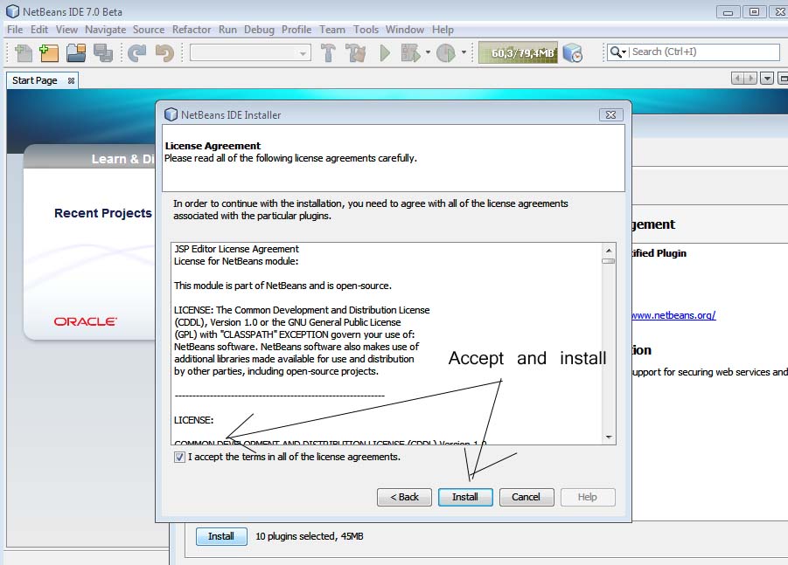Open the View menu
788x565 pixels.
66,30
